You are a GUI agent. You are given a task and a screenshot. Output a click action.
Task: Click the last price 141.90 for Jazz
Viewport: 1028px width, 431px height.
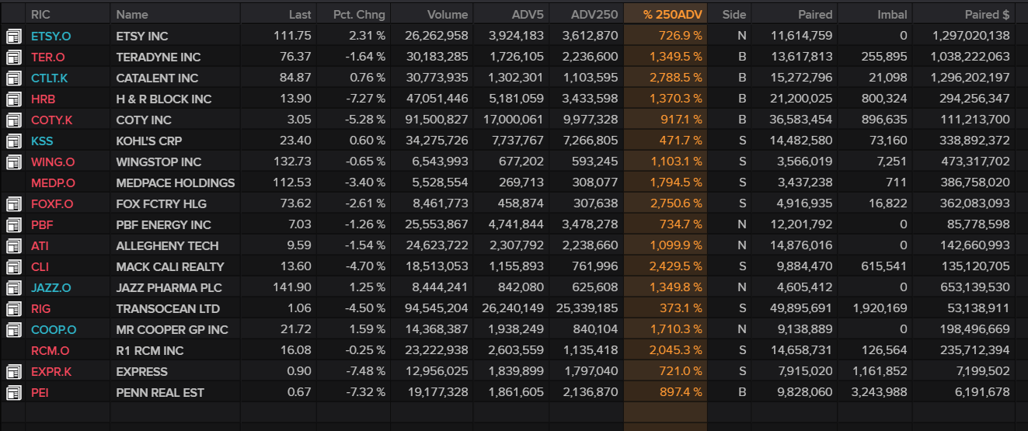click(x=293, y=287)
